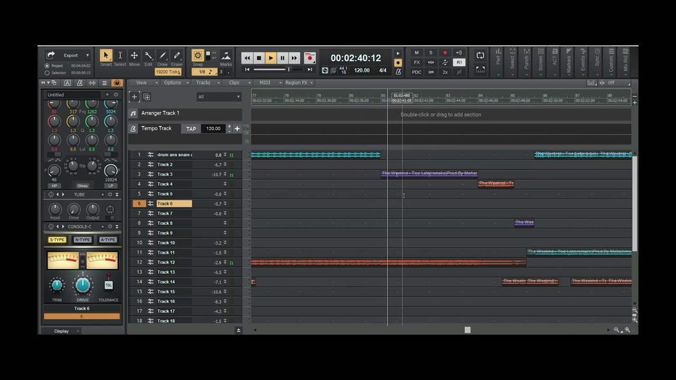Choose the Select tool

coord(120,55)
